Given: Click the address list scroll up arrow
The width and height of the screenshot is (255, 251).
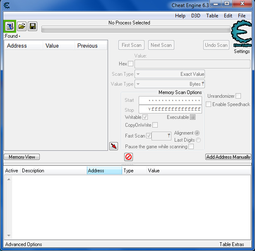Looking at the screenshot, I should 9,179.
